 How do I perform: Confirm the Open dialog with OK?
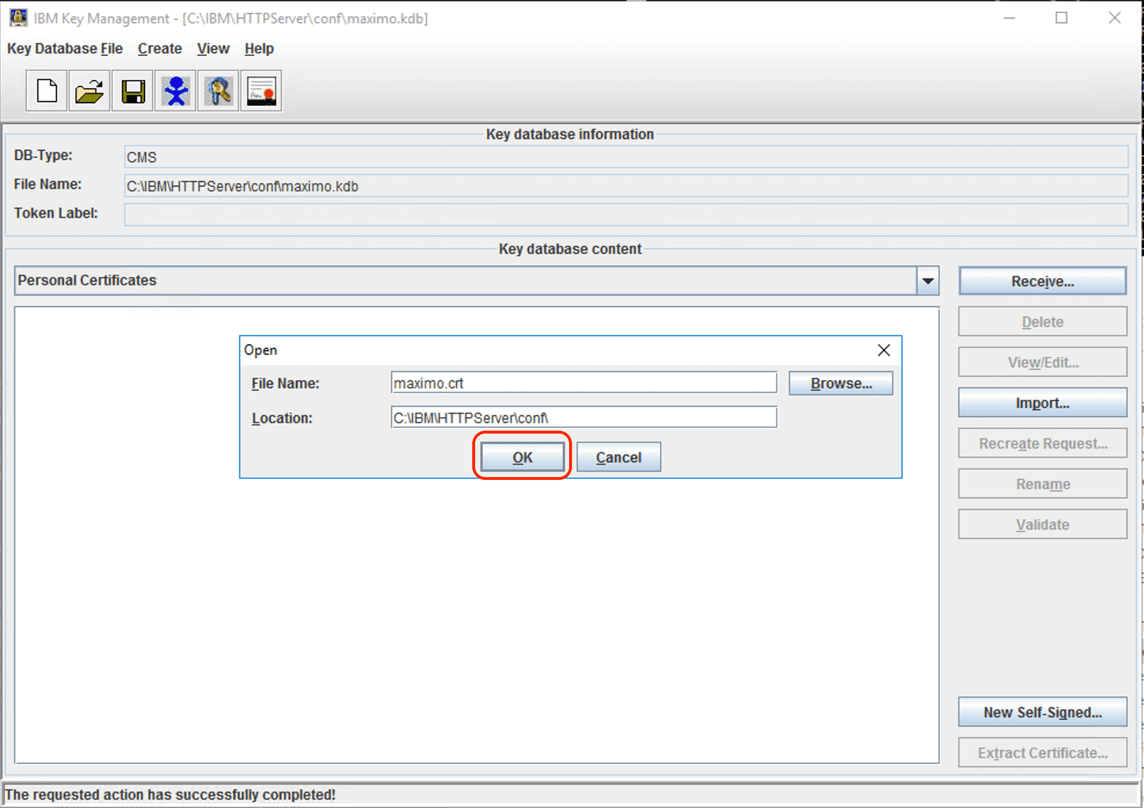click(x=522, y=457)
